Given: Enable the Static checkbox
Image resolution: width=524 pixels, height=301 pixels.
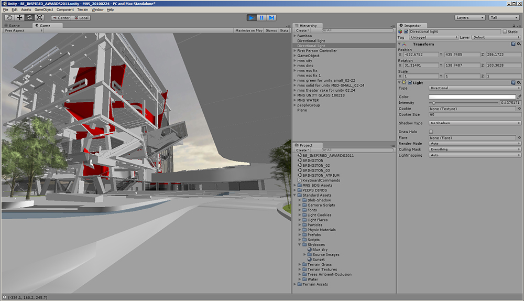Looking at the screenshot, I should point(506,31).
